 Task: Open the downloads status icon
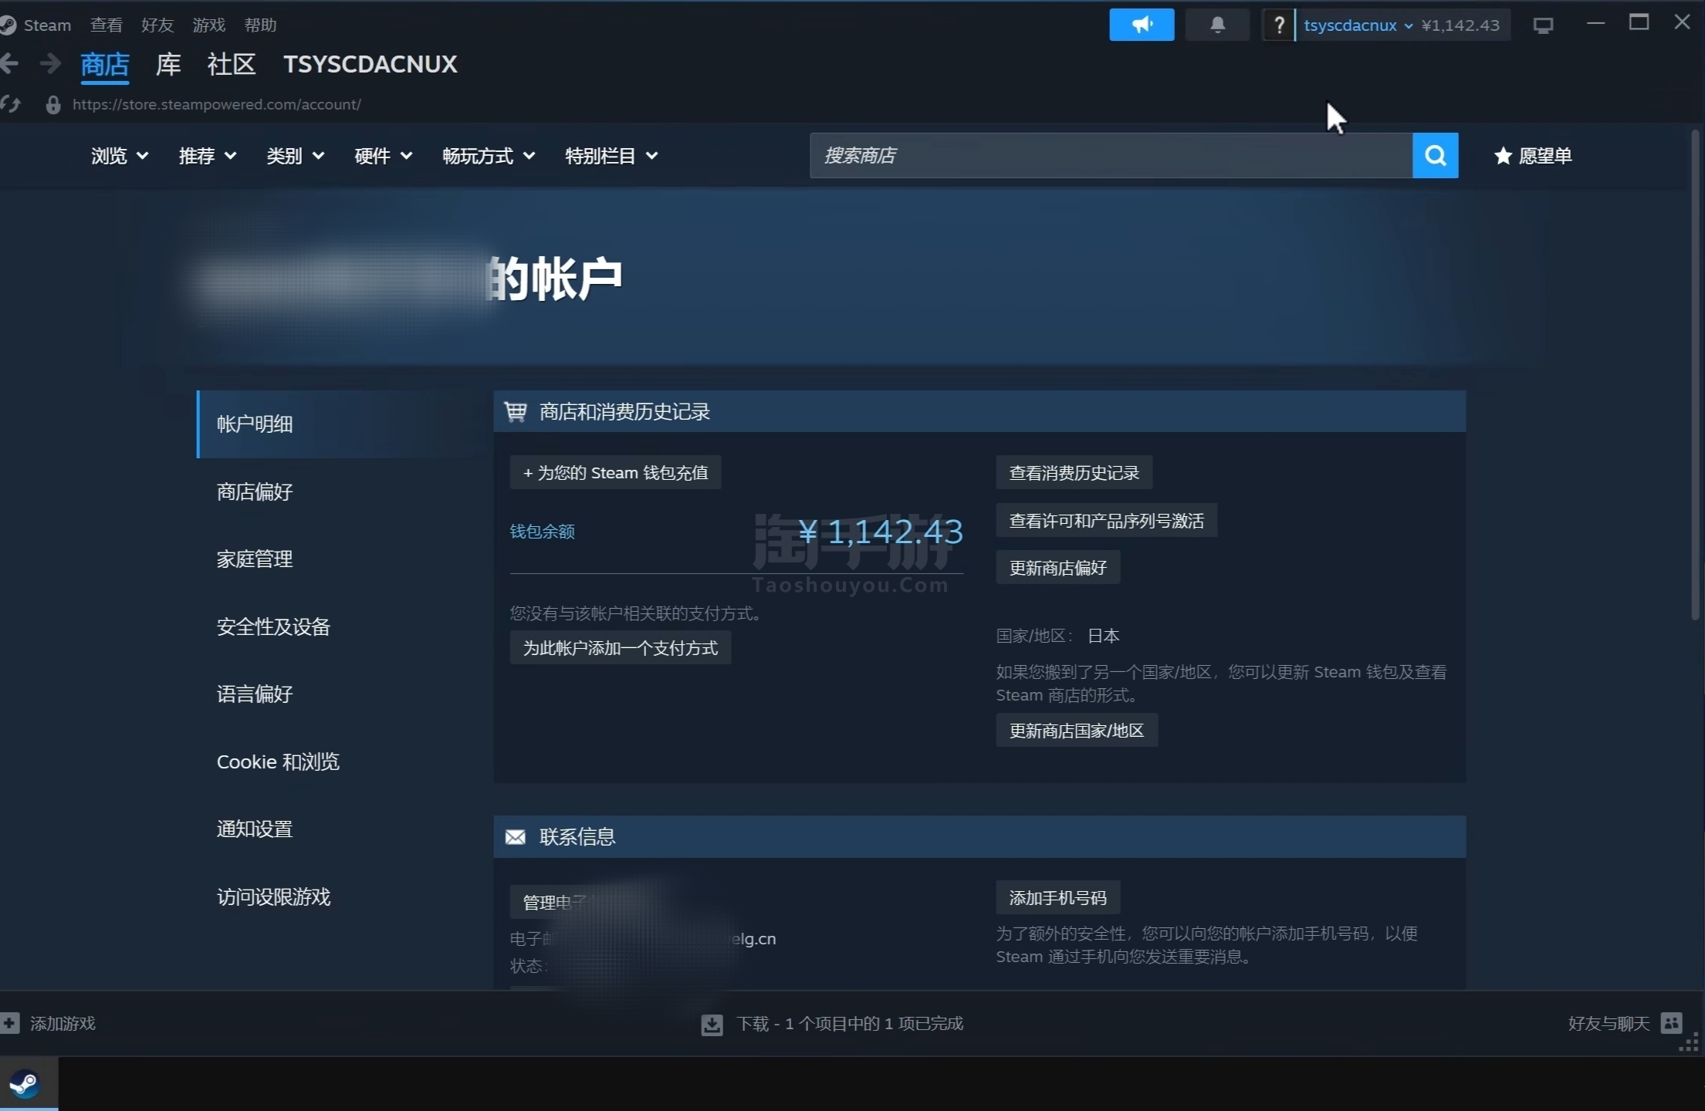(x=712, y=1025)
